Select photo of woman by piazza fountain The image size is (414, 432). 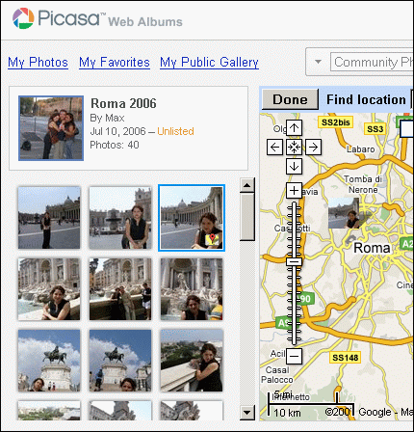(x=120, y=218)
